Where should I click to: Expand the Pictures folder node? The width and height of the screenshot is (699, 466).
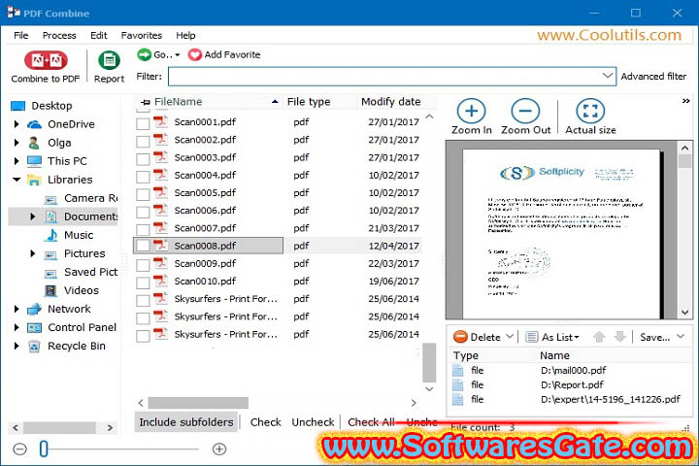pos(33,253)
